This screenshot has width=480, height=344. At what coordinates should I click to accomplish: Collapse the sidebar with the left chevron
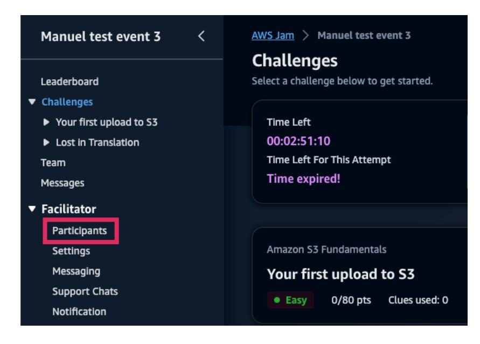pos(202,37)
